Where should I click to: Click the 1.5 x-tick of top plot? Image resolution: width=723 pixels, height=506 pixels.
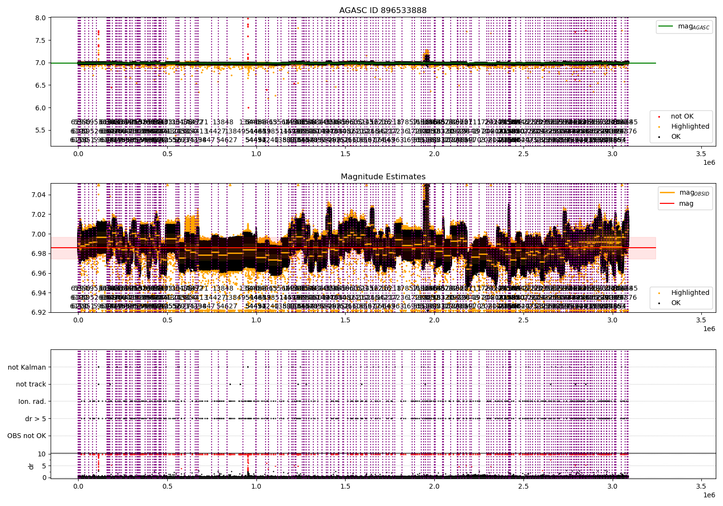(x=345, y=155)
